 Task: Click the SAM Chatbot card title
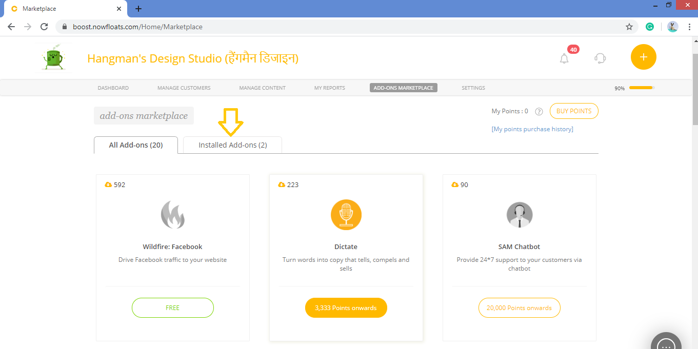tap(520, 247)
